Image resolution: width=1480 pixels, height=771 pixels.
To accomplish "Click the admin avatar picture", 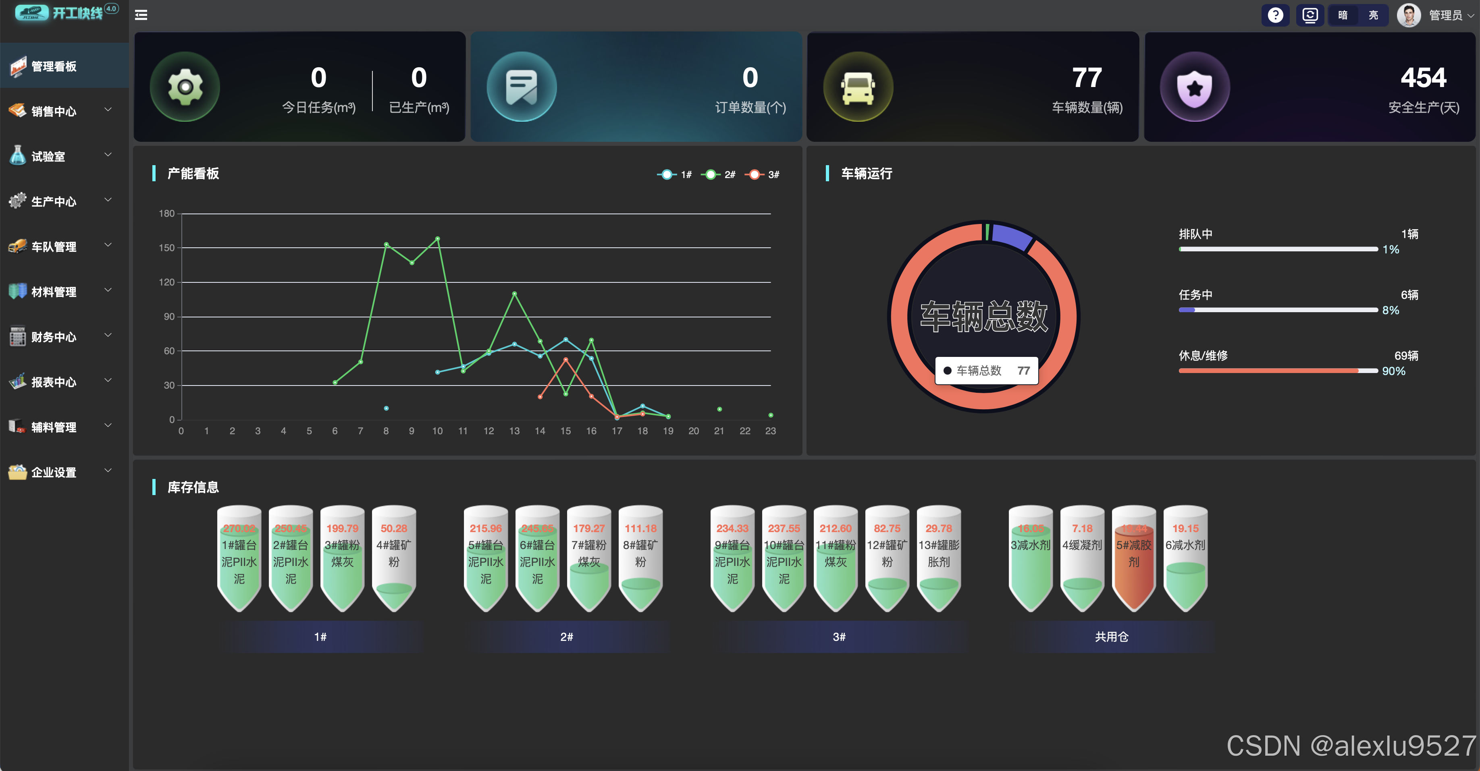I will (1408, 15).
